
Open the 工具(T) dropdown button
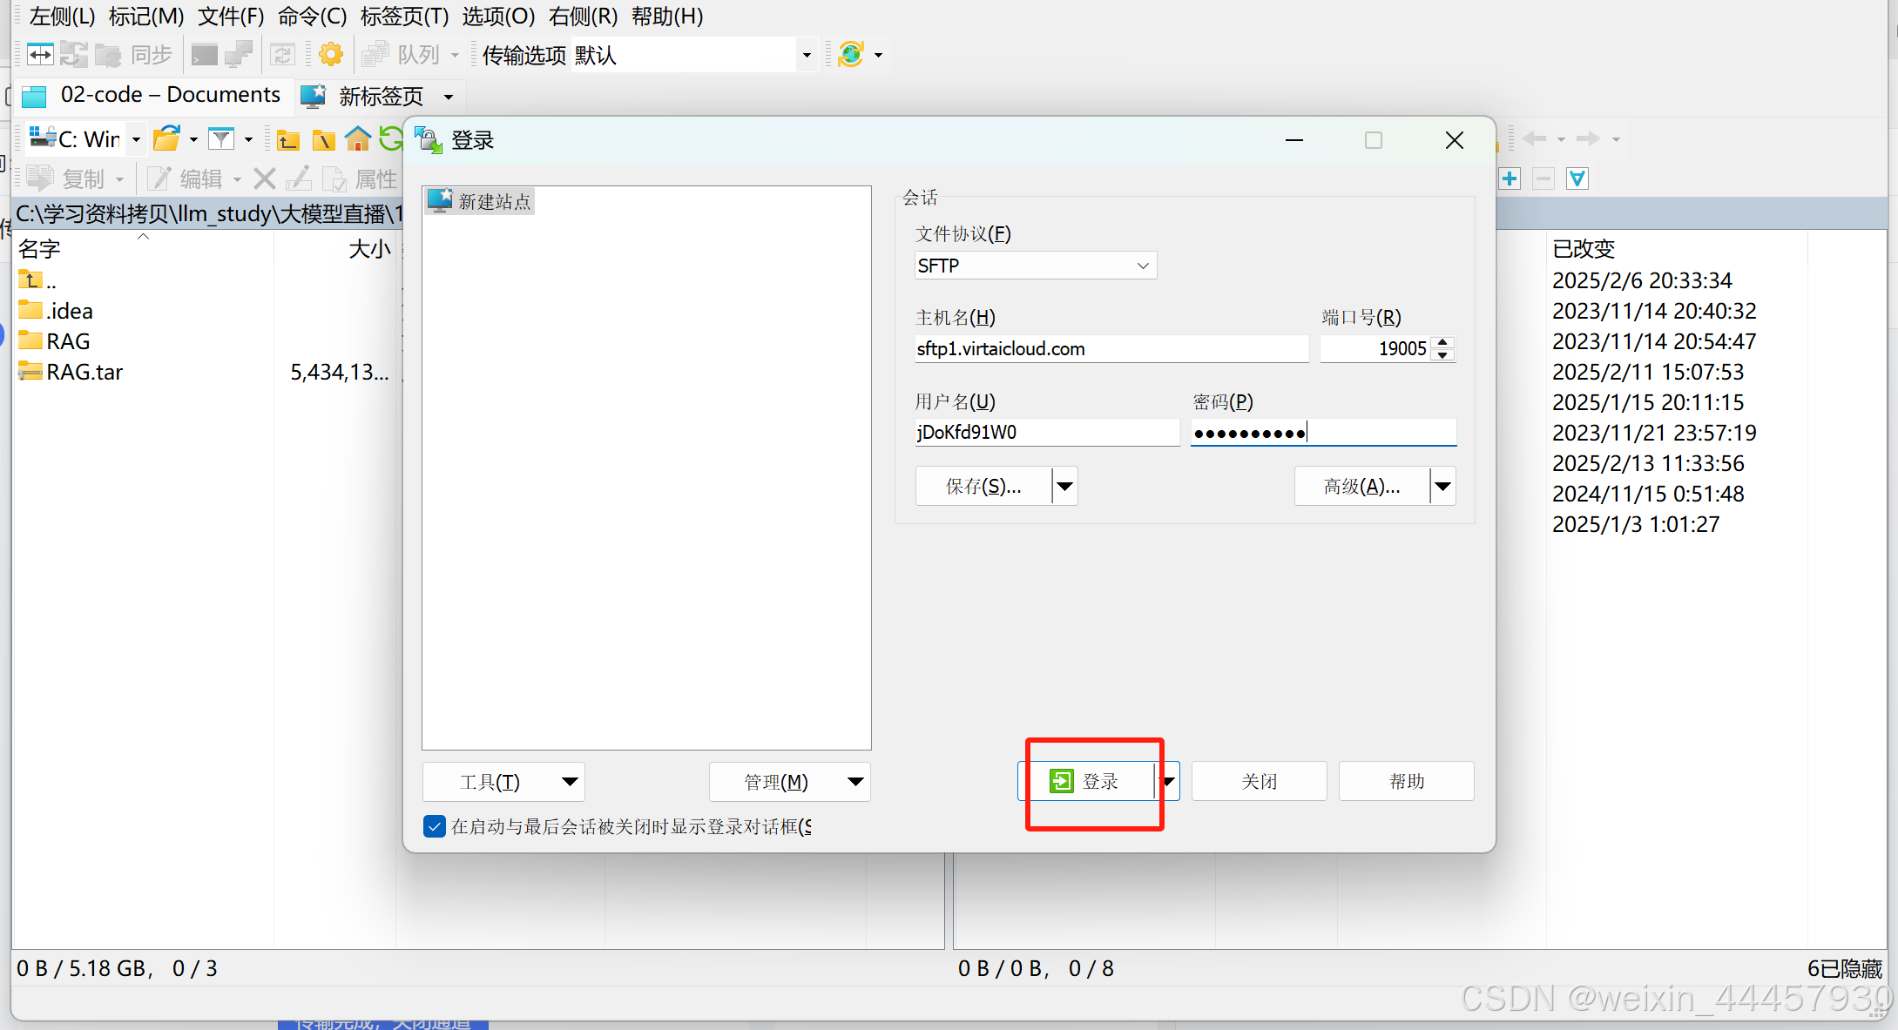pos(503,782)
